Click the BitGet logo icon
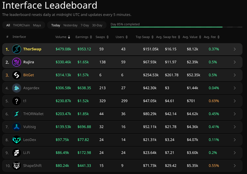 pos(16,75)
